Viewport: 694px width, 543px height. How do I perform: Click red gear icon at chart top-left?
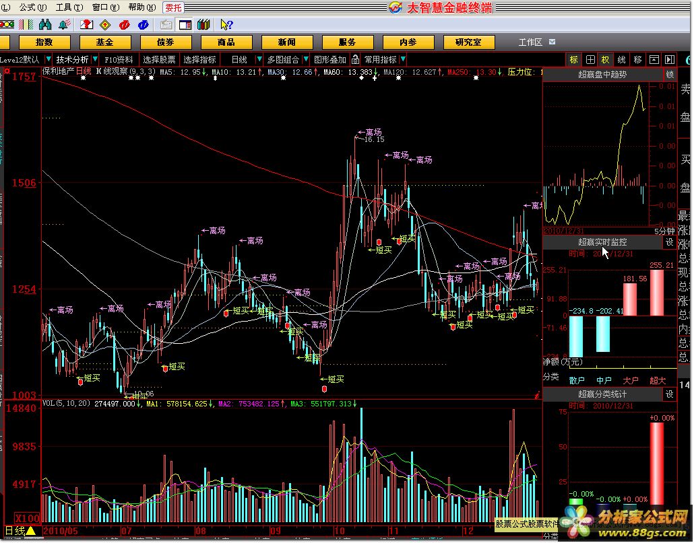pos(7,71)
